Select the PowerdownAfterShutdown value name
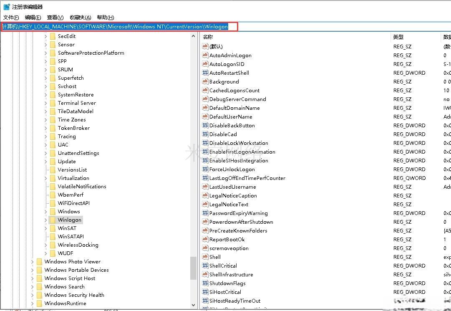The height and width of the screenshot is (311, 451). tap(241, 222)
